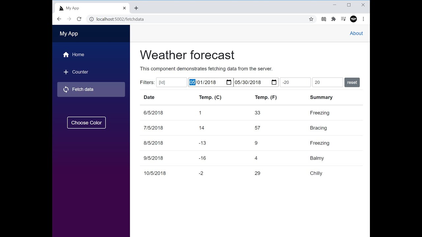This screenshot has height=237, width=422.
Task: Open the About link
Action: pos(356,33)
